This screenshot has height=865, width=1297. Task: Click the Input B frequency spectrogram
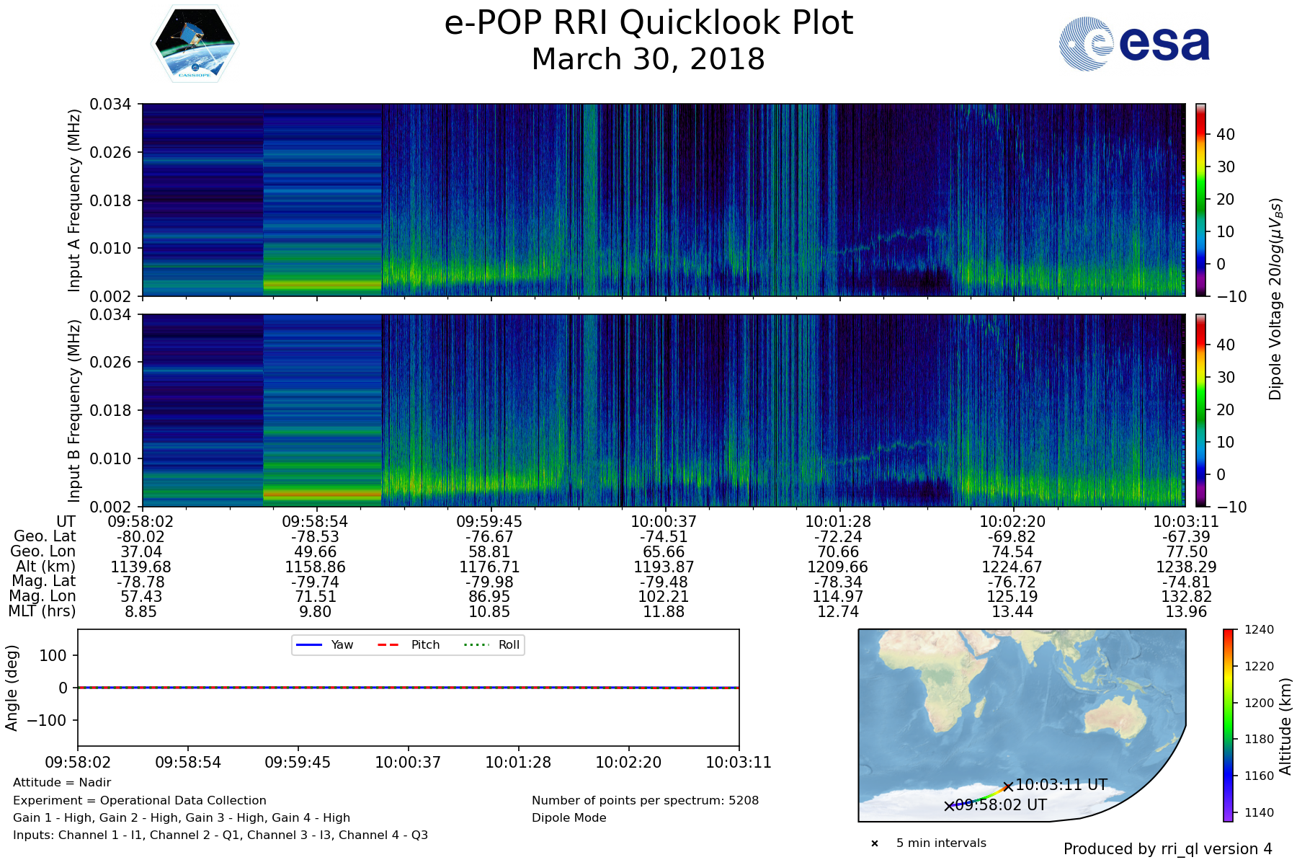tap(663, 410)
